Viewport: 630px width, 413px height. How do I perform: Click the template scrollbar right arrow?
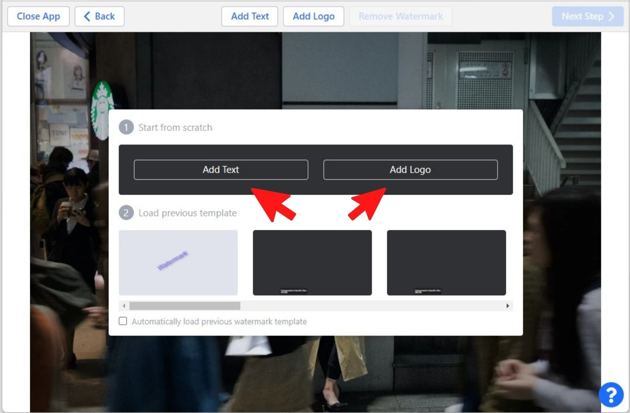508,306
